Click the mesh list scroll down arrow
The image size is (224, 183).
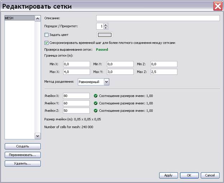(38, 136)
